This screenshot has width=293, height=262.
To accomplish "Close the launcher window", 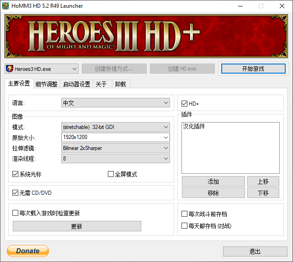I will 282,6.
